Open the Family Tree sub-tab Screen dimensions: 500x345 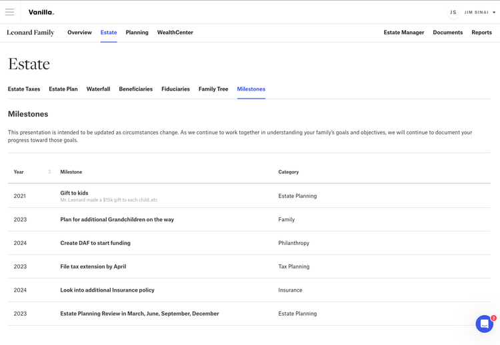coord(213,89)
